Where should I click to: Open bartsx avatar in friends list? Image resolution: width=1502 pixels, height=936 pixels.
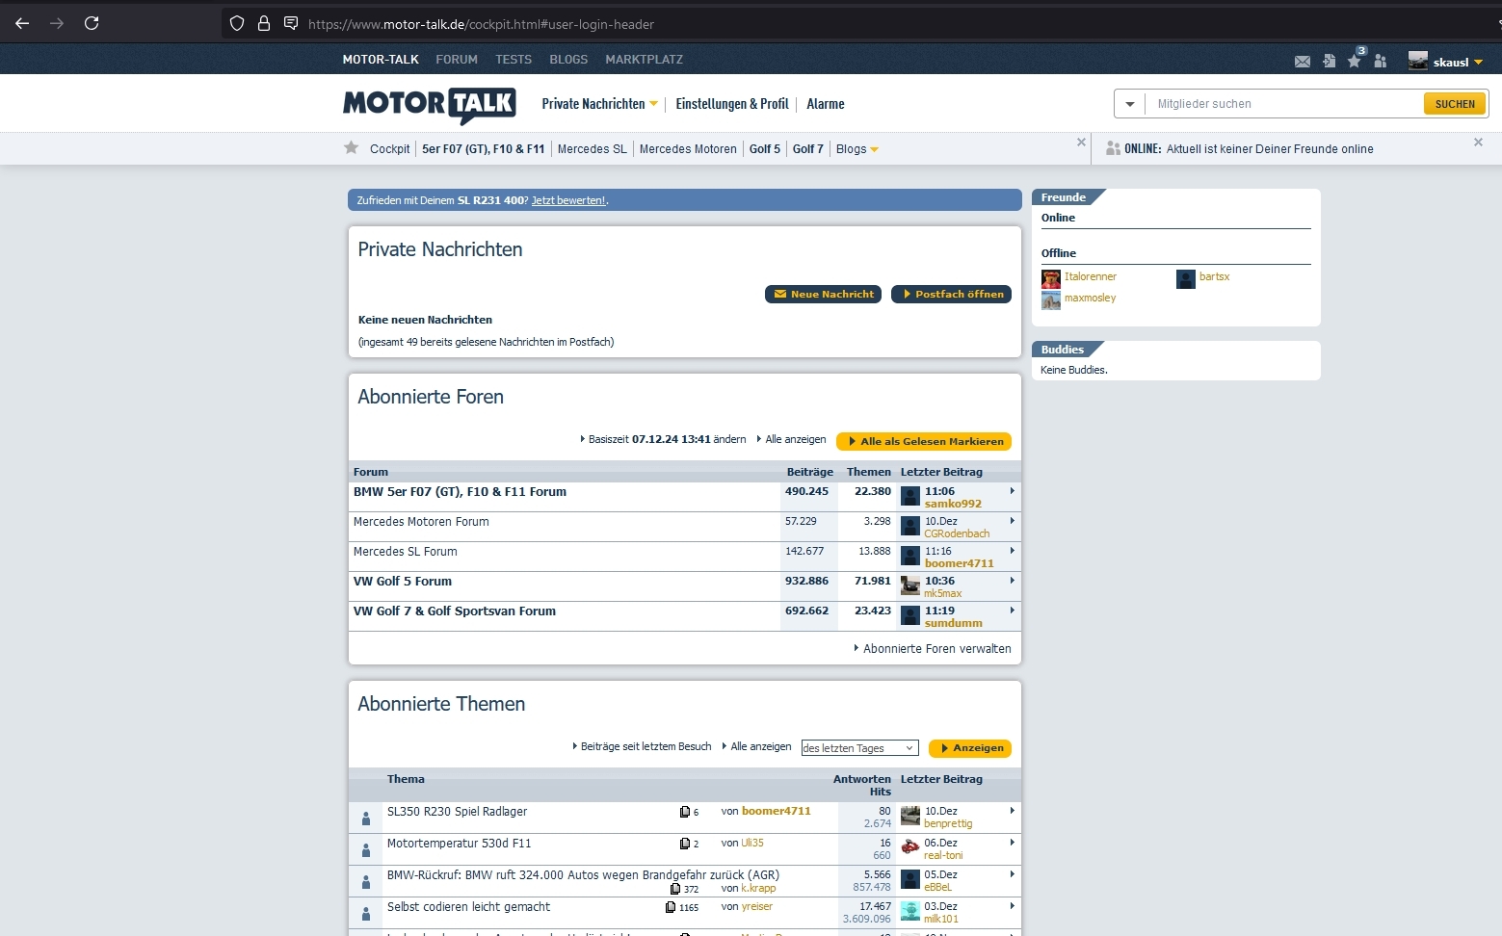click(1186, 279)
